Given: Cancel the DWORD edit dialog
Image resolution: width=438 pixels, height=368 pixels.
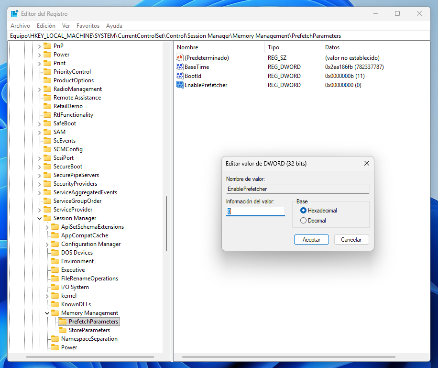Looking at the screenshot, I should [x=351, y=240].
